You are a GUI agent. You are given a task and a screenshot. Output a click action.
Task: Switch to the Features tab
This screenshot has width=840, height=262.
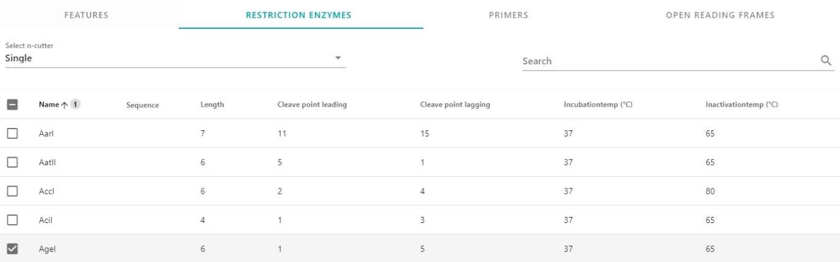90,15
